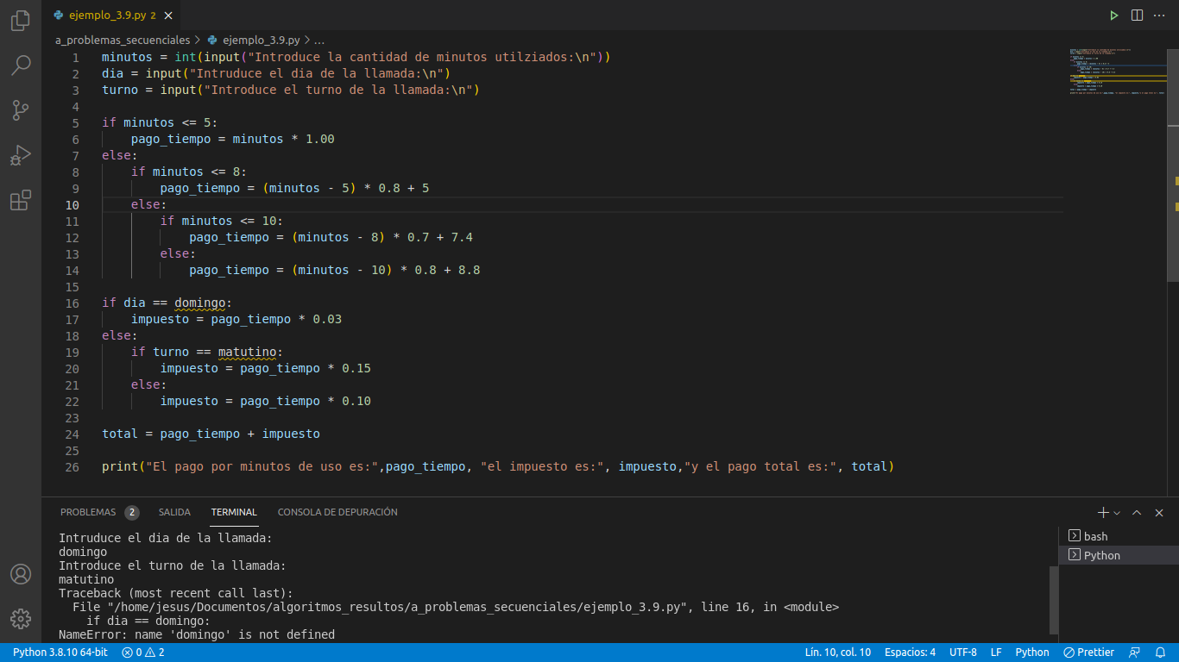Create a new terminal with plus icon
1179x662 pixels.
1102,512
